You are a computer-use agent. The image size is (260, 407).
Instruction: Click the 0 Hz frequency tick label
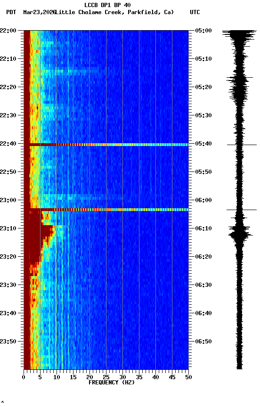pyautogui.click(x=24, y=377)
